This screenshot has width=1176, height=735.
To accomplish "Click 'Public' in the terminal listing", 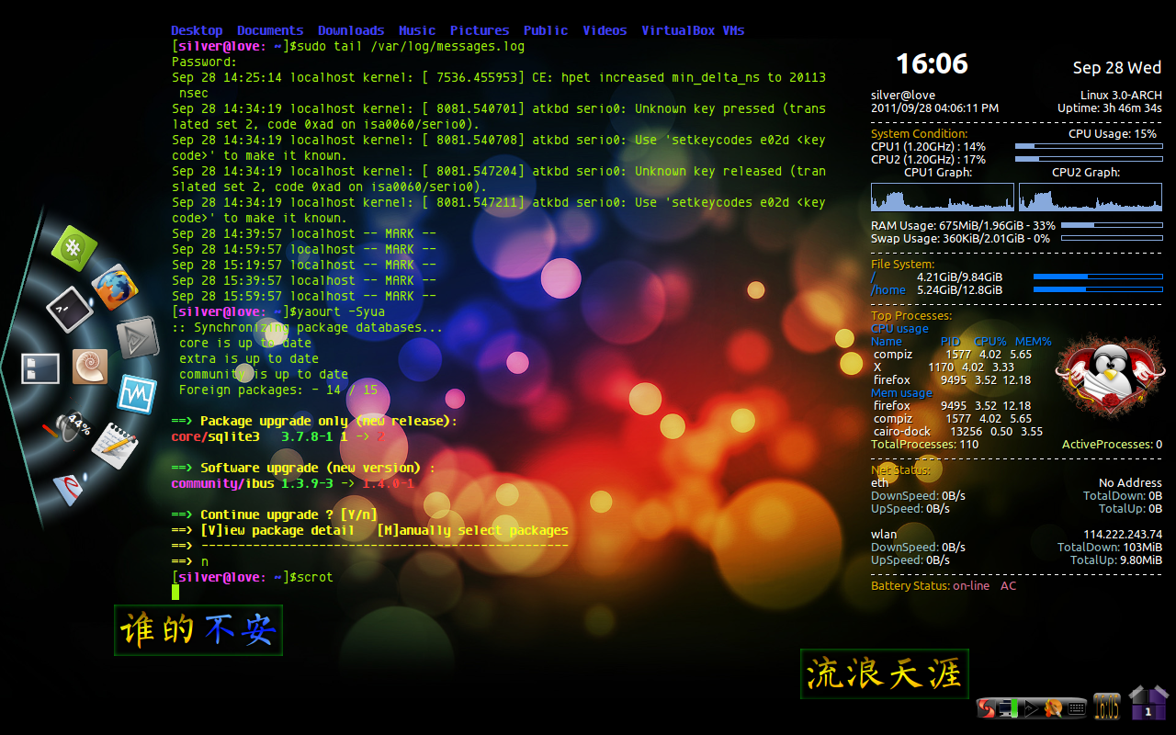I will click(x=546, y=30).
